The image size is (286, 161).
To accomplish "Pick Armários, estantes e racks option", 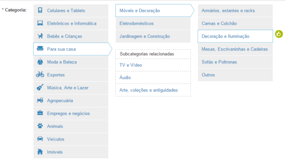I will click(235, 11).
